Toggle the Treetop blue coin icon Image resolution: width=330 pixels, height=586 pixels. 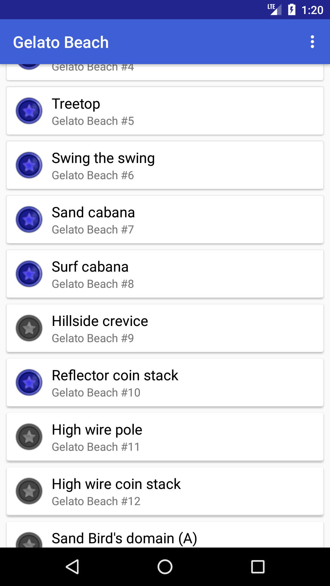(x=29, y=111)
